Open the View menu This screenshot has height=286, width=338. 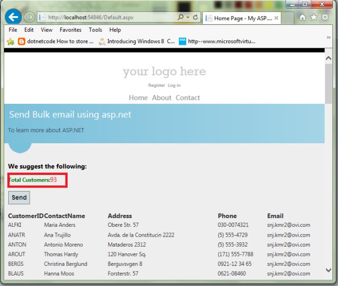pyautogui.click(x=47, y=30)
